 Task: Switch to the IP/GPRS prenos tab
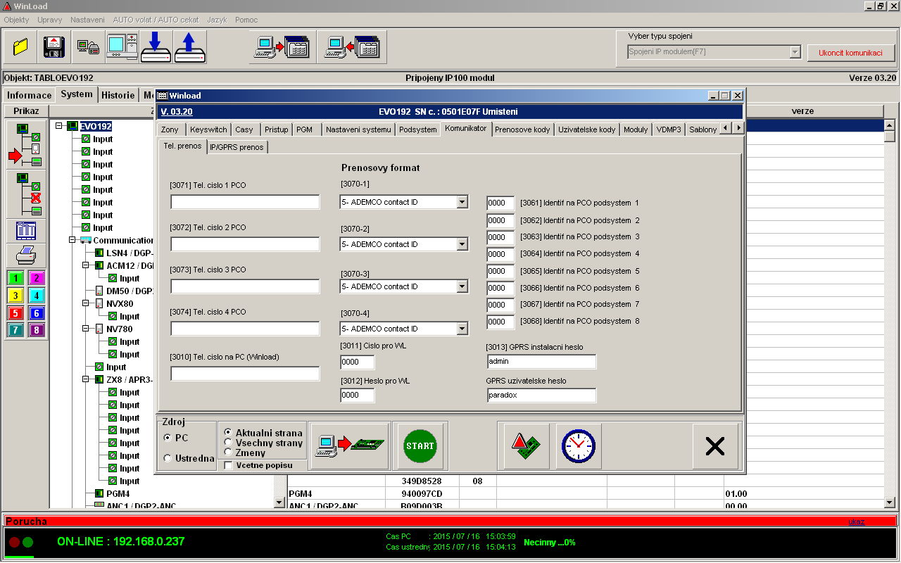coord(237,146)
